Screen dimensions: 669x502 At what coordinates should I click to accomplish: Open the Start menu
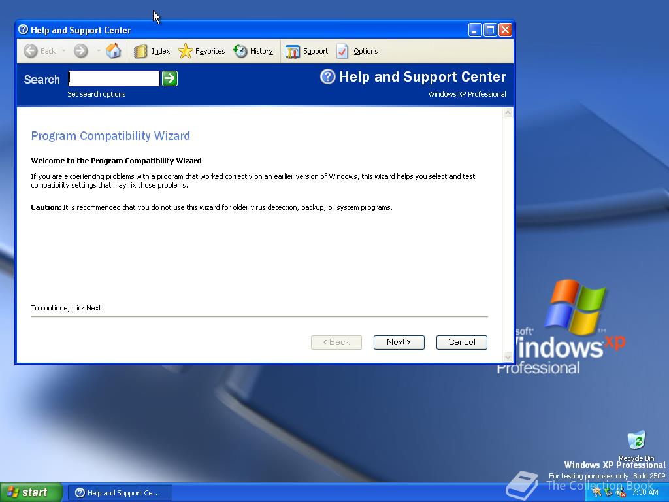point(29,492)
